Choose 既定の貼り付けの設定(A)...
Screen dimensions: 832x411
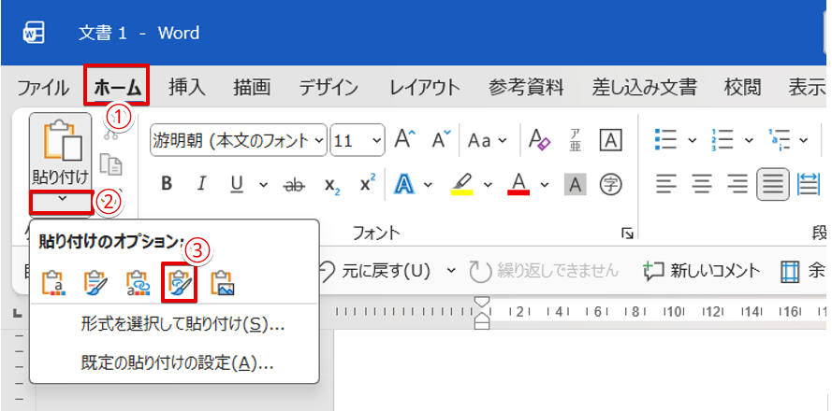click(x=177, y=362)
